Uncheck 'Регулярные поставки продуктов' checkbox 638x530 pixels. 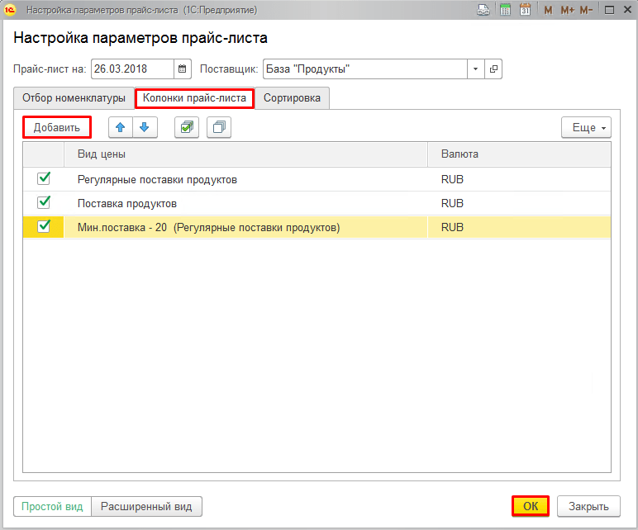[x=44, y=178]
